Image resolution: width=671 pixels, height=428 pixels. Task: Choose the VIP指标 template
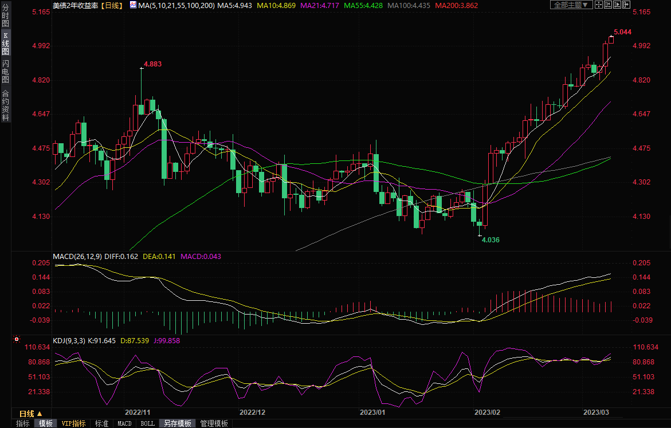(74, 423)
